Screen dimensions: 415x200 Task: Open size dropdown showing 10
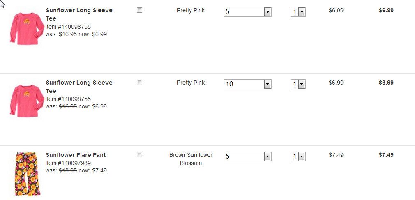click(247, 84)
